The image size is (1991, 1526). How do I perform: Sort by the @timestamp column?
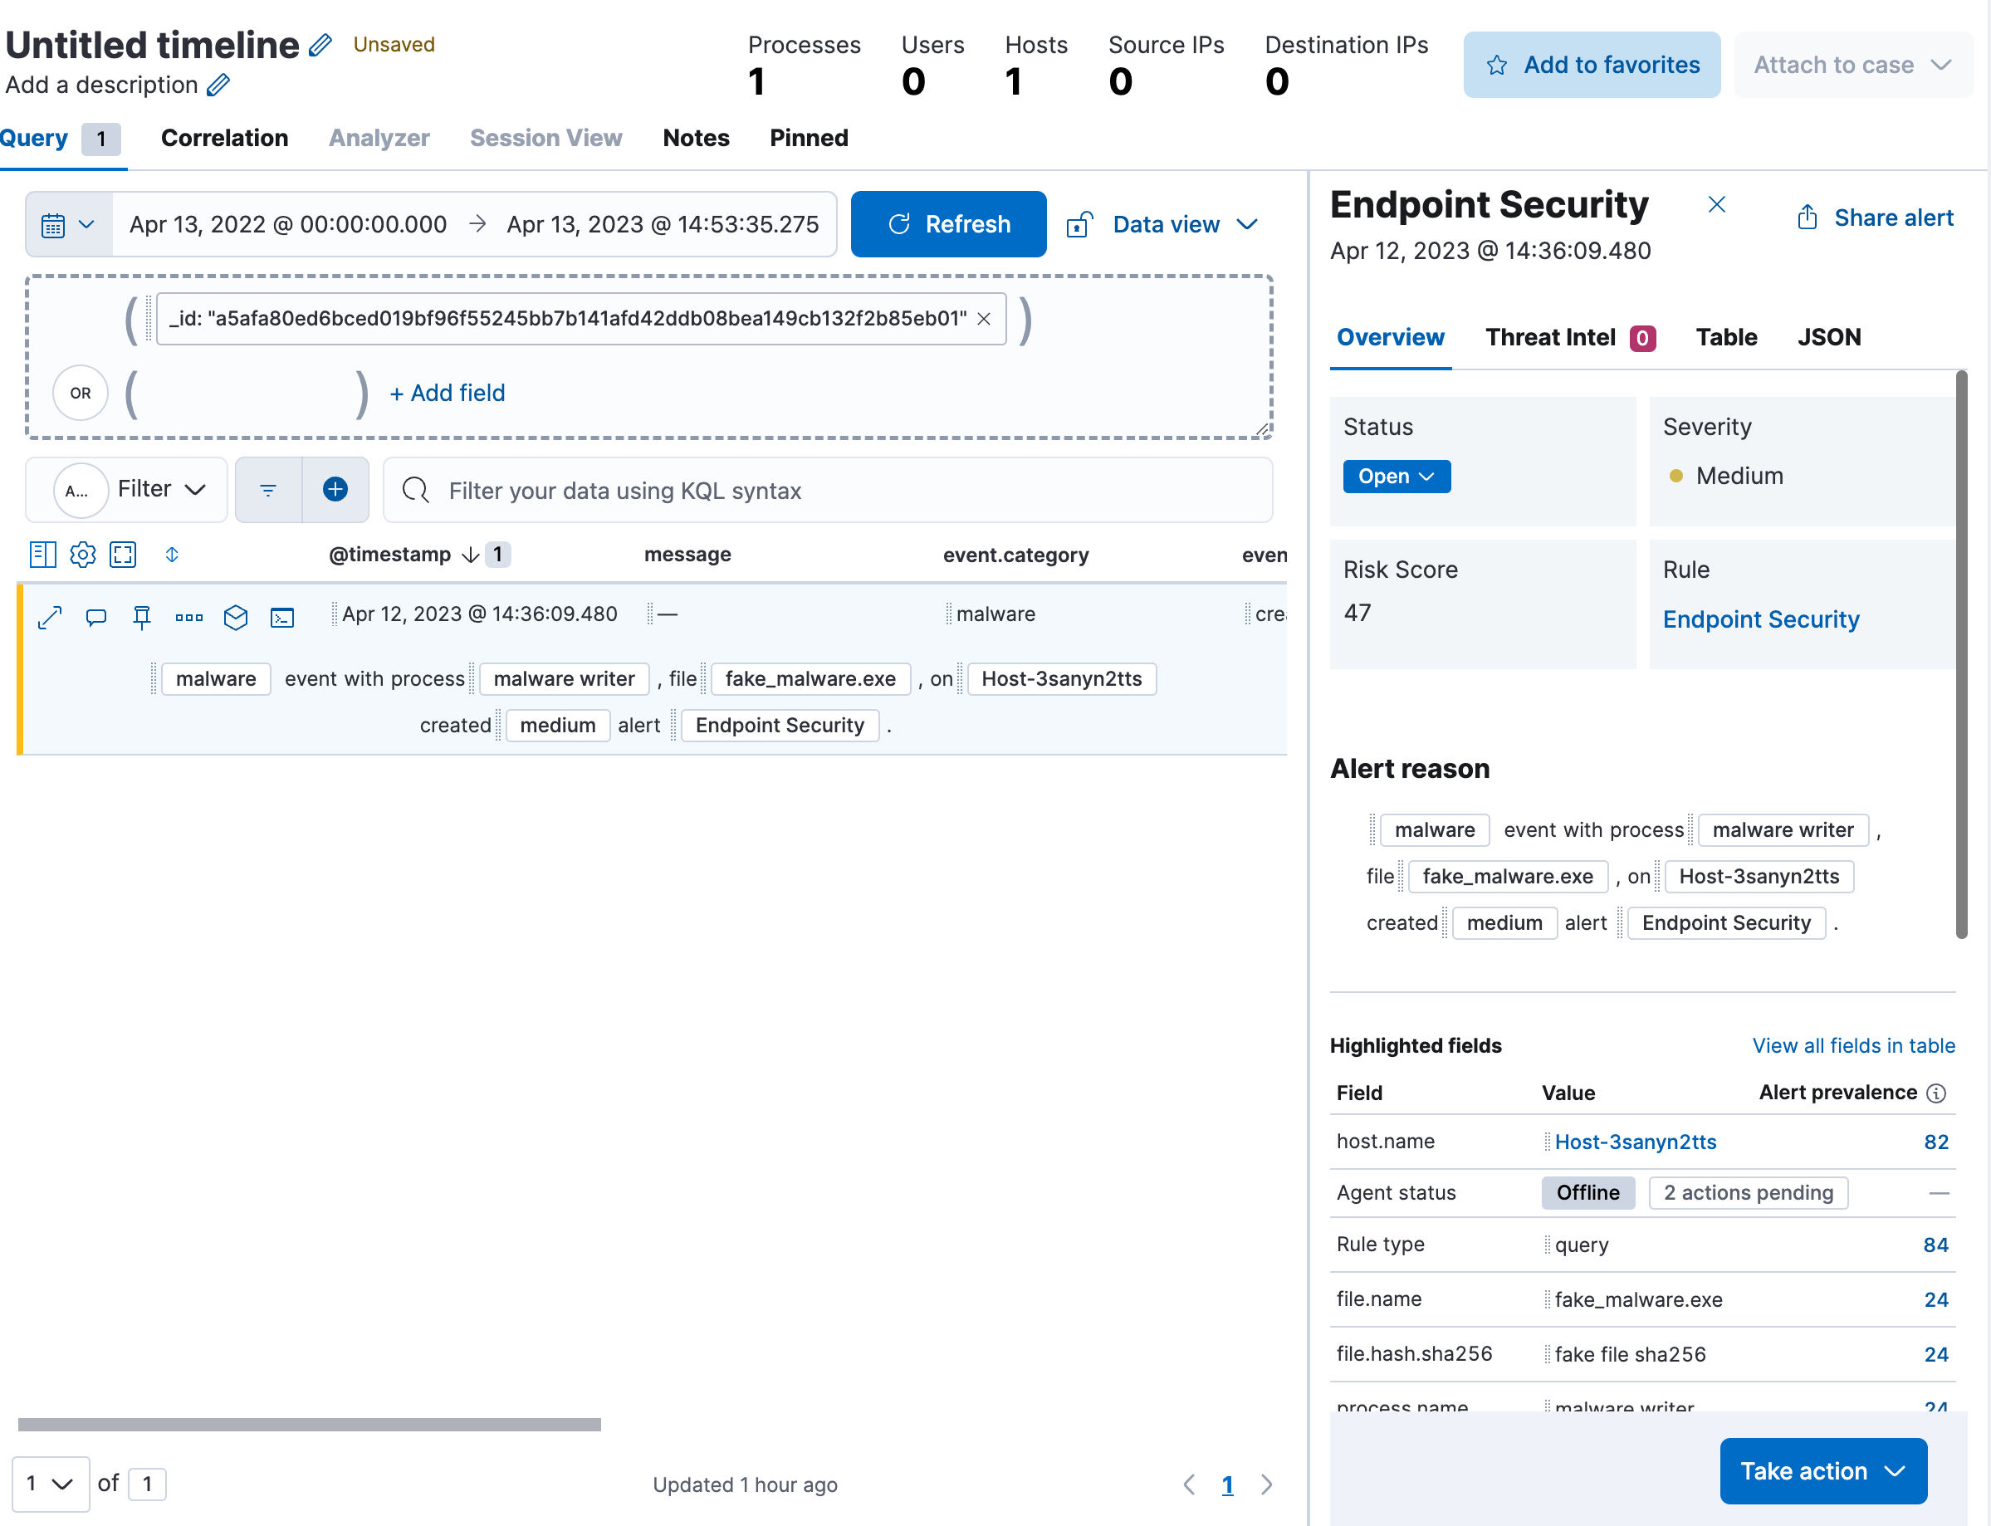coord(389,554)
